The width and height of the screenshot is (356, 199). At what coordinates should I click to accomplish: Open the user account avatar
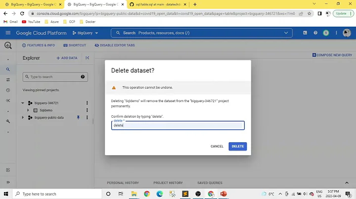347,33
